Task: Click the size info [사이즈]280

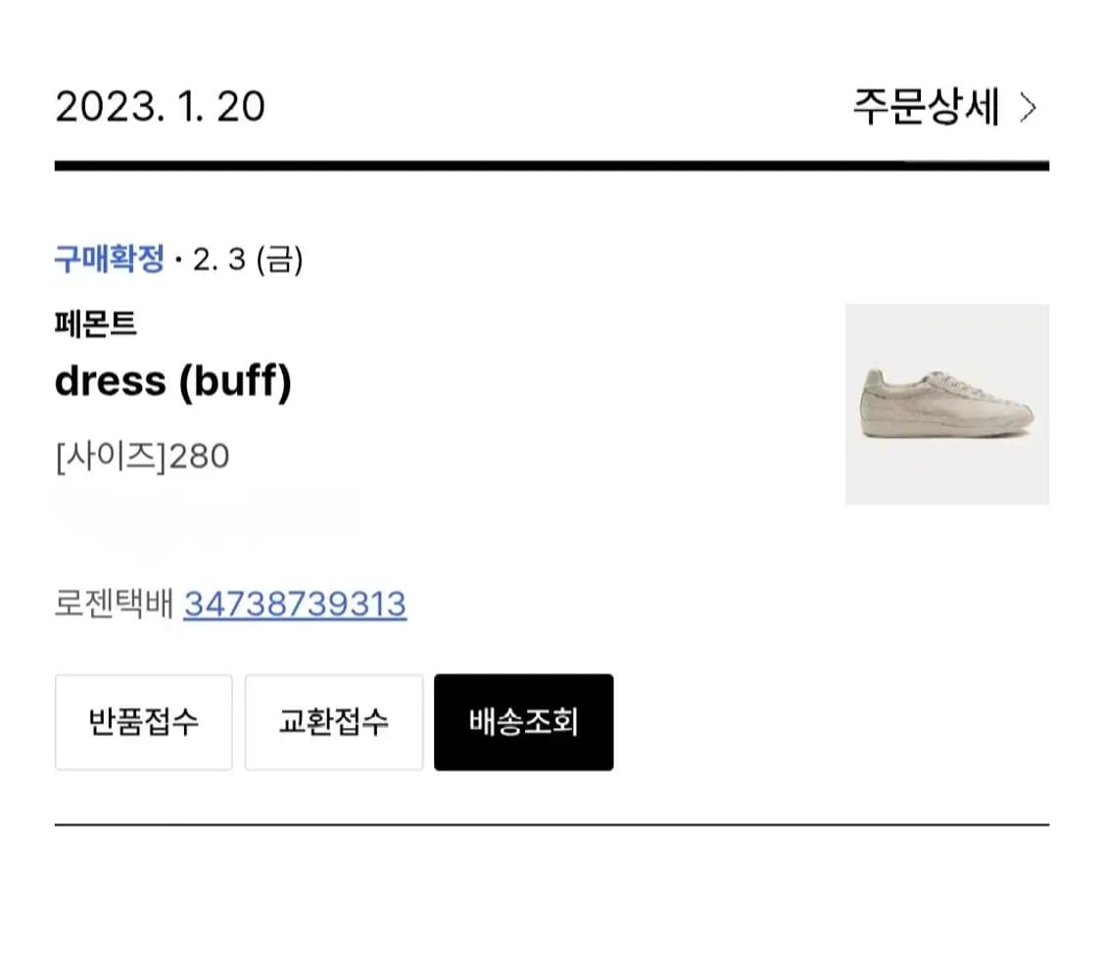Action: [x=141, y=455]
